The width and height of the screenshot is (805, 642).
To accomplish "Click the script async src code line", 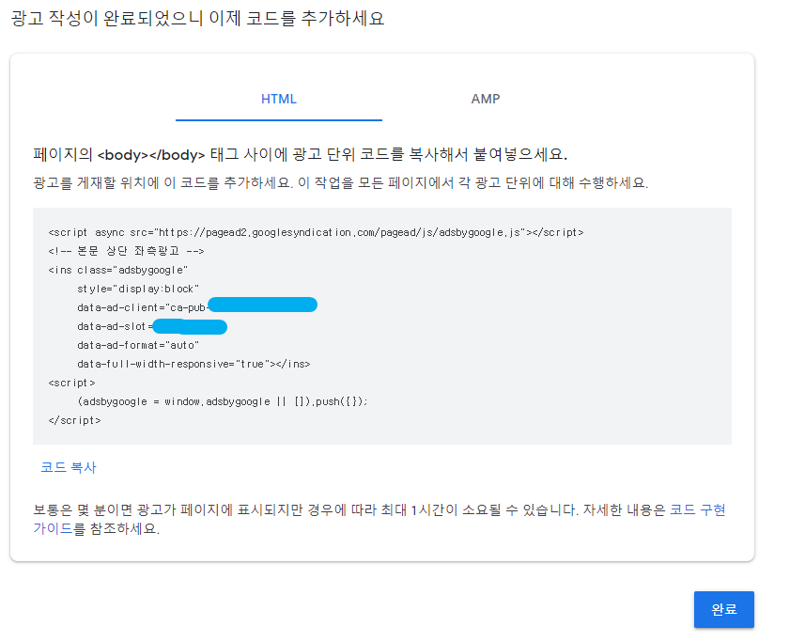I will [316, 233].
